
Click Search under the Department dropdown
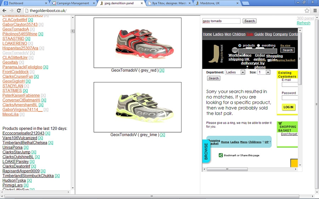(214, 78)
